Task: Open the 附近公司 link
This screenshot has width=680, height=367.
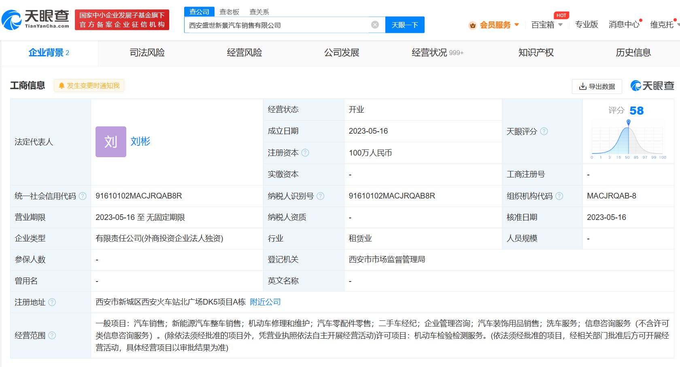Action: click(x=266, y=302)
